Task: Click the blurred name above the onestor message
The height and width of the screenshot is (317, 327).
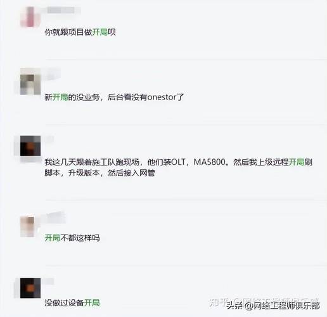Action: click(x=51, y=74)
